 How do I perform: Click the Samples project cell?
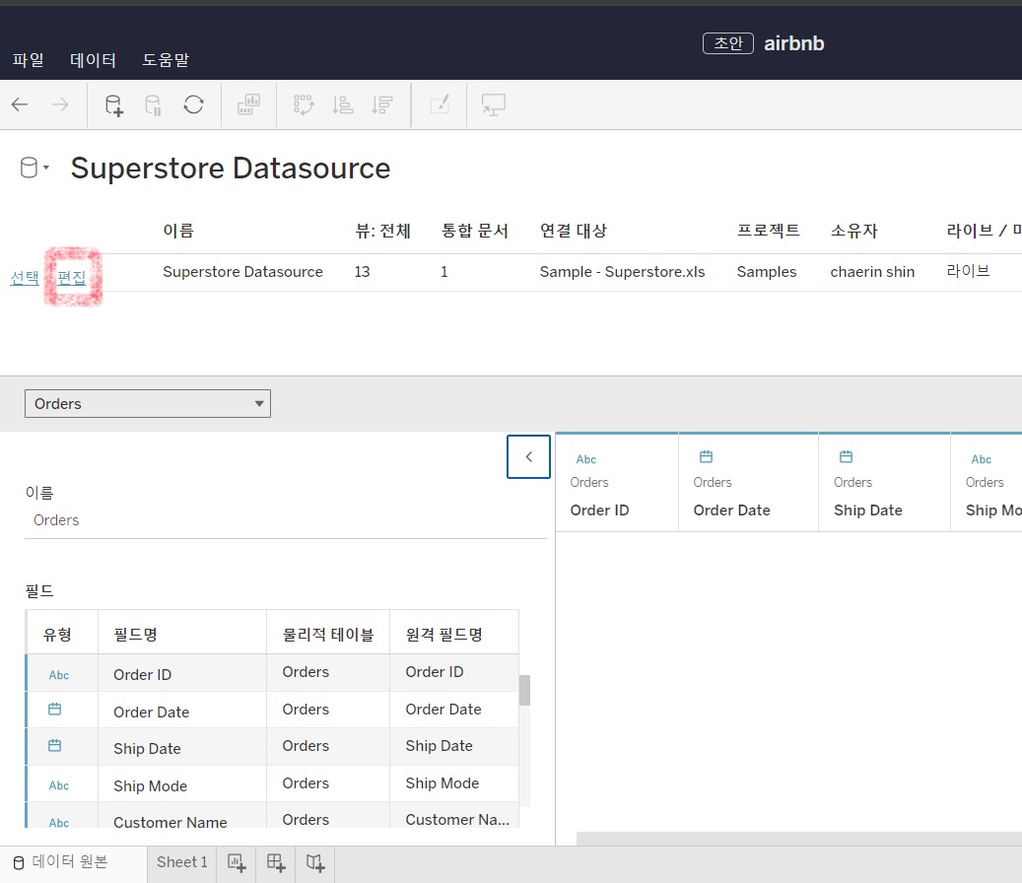767,272
